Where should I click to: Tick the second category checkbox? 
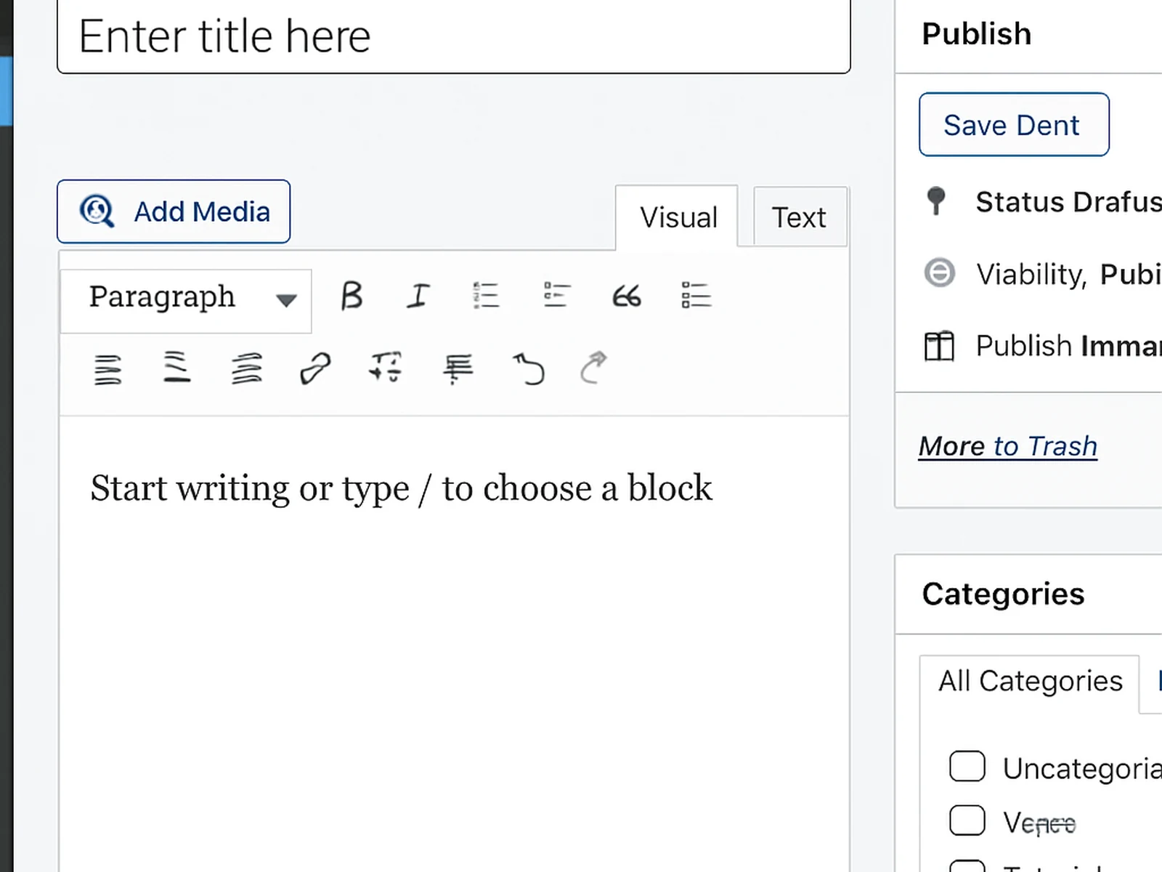click(967, 820)
